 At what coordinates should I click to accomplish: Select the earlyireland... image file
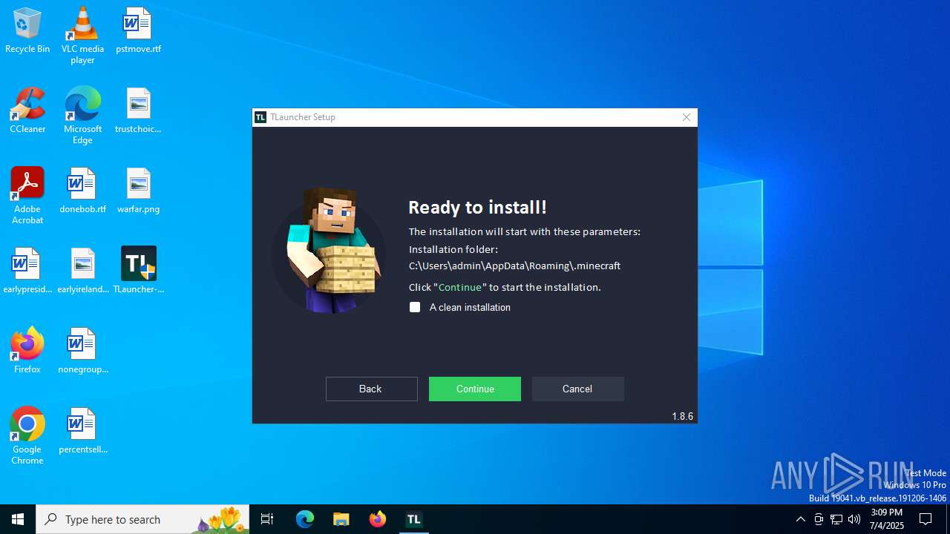pos(82,271)
